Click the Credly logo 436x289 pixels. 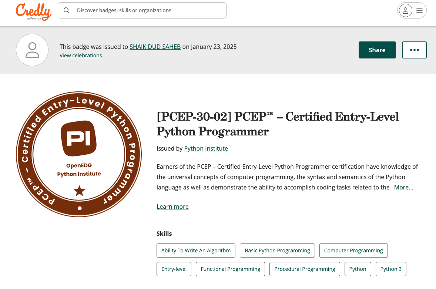(x=33, y=11)
